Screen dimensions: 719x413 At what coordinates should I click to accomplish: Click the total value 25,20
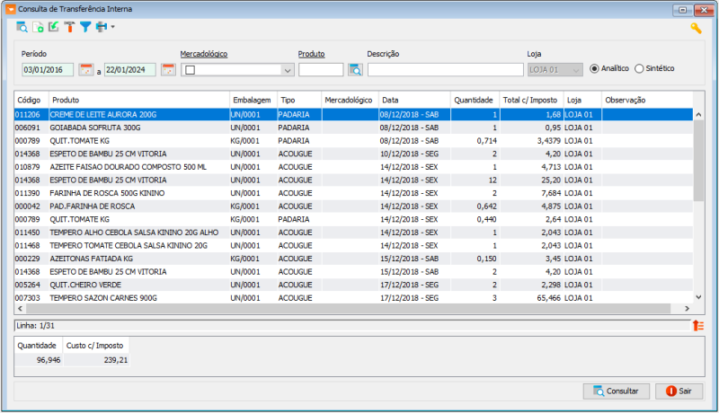pyautogui.click(x=551, y=180)
